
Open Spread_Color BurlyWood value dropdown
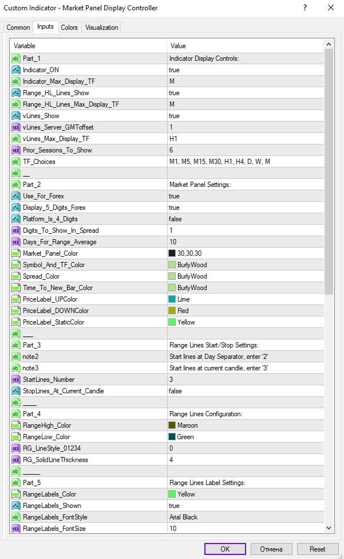246,276
